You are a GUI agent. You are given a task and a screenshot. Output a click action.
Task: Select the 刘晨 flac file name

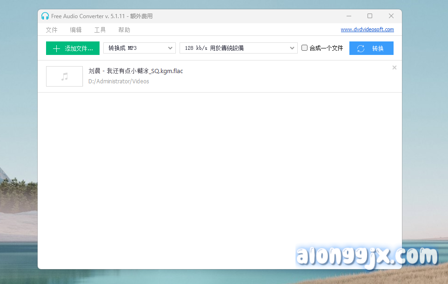[x=135, y=71]
